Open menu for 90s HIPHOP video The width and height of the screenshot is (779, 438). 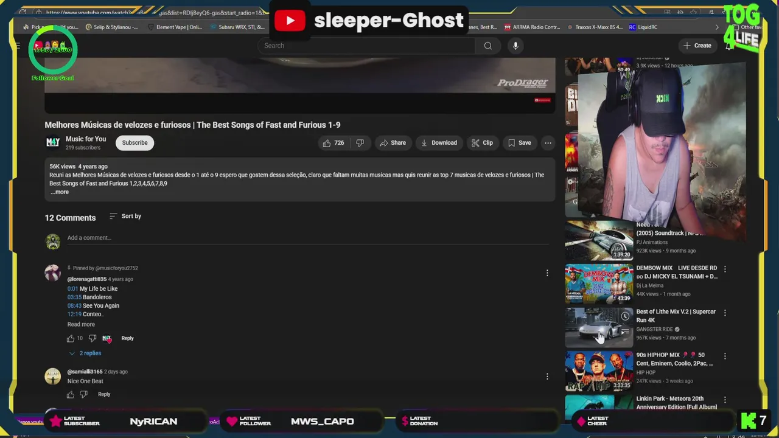pyautogui.click(x=724, y=356)
